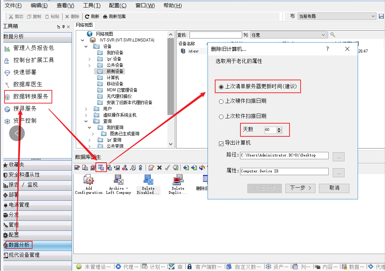Click the 取消 button in the dialog

click(x=334, y=188)
